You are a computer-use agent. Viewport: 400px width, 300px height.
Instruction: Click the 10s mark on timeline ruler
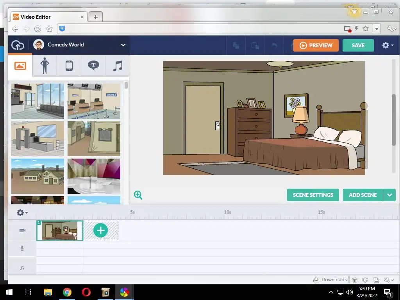pyautogui.click(x=228, y=212)
